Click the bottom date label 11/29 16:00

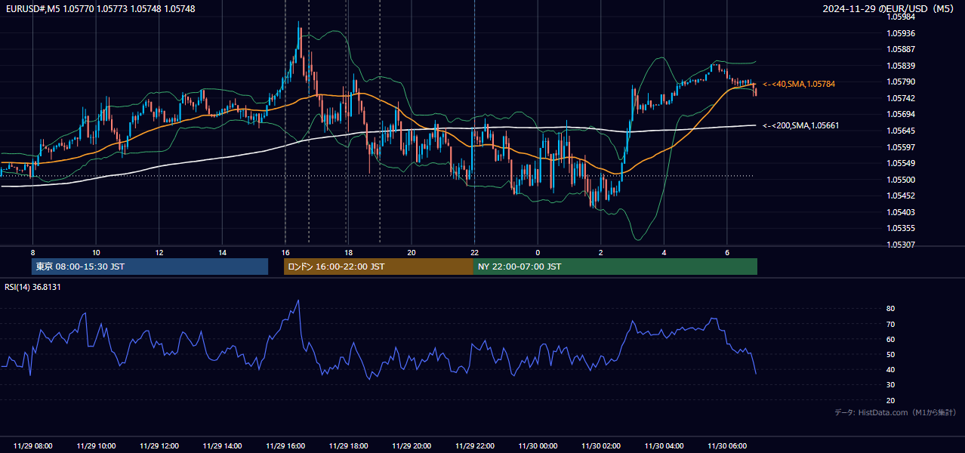(x=285, y=446)
